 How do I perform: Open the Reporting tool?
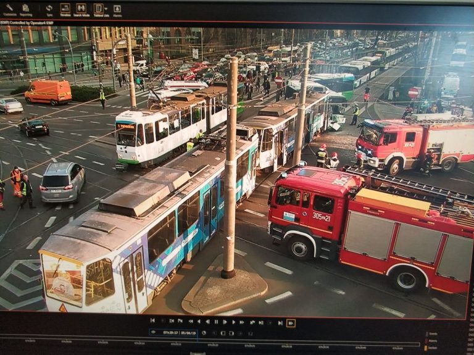pyautogui.click(x=26, y=9)
